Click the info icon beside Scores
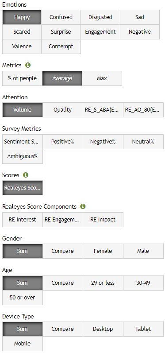 [26, 175]
